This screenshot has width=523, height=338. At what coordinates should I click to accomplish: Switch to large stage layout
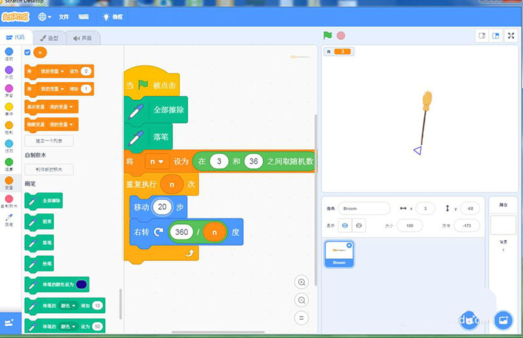[496, 36]
